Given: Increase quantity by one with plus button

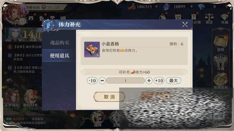Looking at the screenshot, I should (x=149, y=81).
